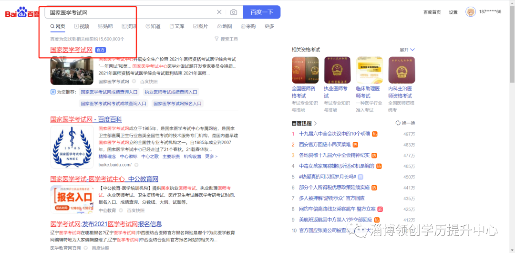Switch to the 贴吧 tab
The width and height of the screenshot is (515, 253).
(105, 26)
